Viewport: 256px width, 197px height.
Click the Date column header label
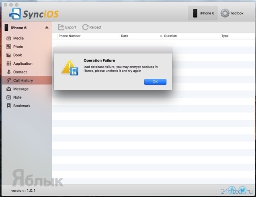pyautogui.click(x=125, y=36)
